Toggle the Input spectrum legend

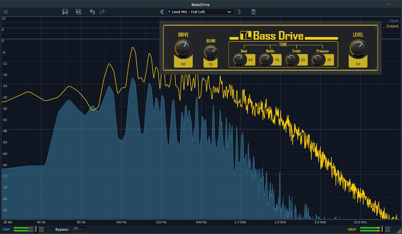(393, 21)
